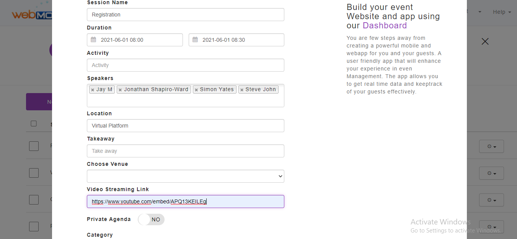The width and height of the screenshot is (517, 239).
Task: Check the first row checkbox in list
Action: (x=34, y=146)
